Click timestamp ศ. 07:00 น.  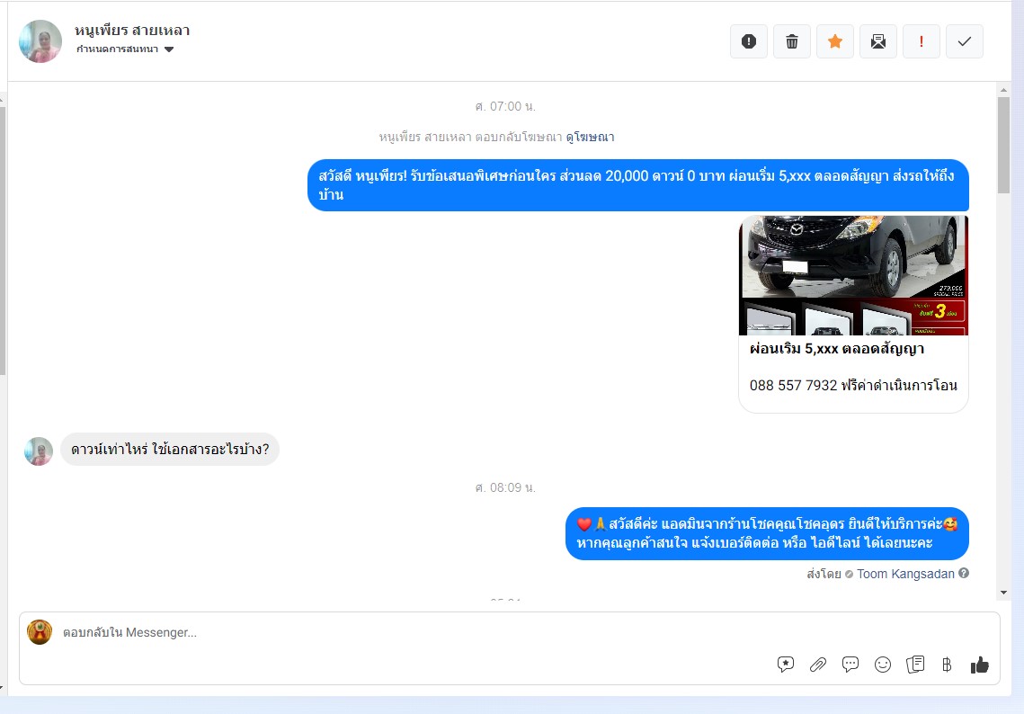coord(505,106)
